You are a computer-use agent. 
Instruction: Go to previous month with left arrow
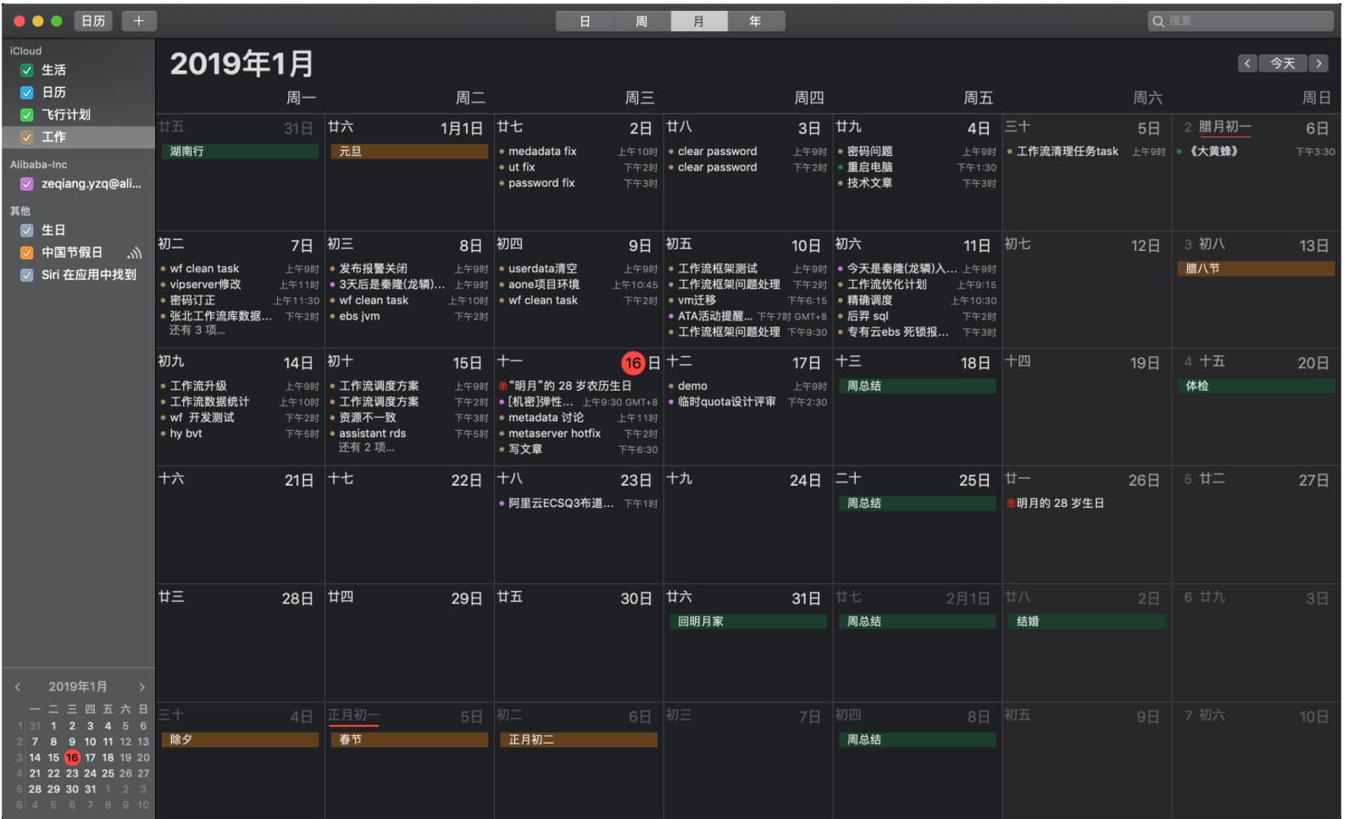pos(1246,64)
